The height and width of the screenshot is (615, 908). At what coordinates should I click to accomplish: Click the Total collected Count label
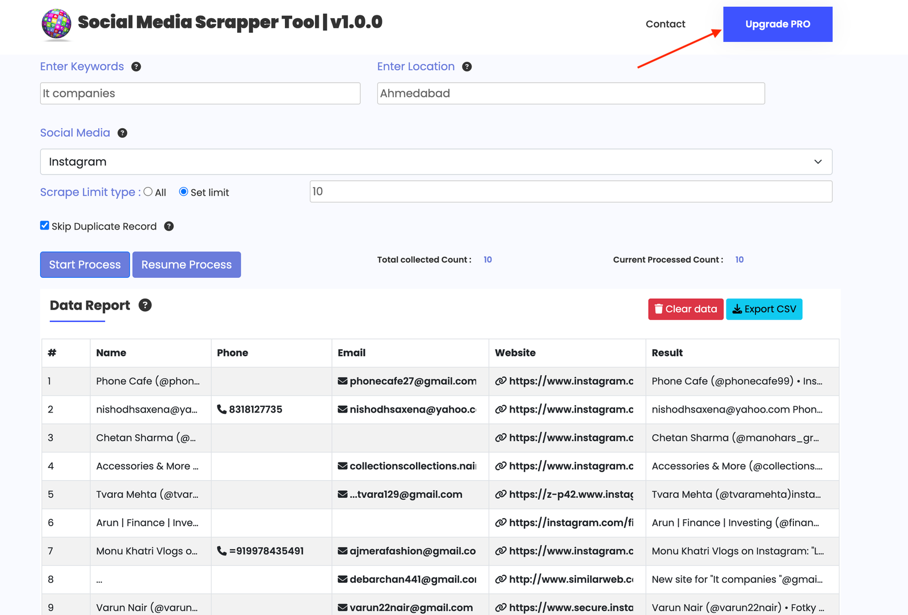[x=424, y=260]
